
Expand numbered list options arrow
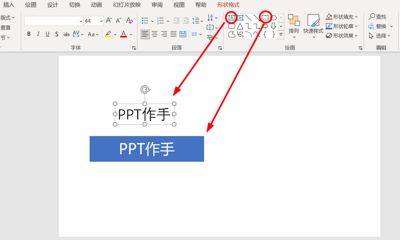click(168, 21)
